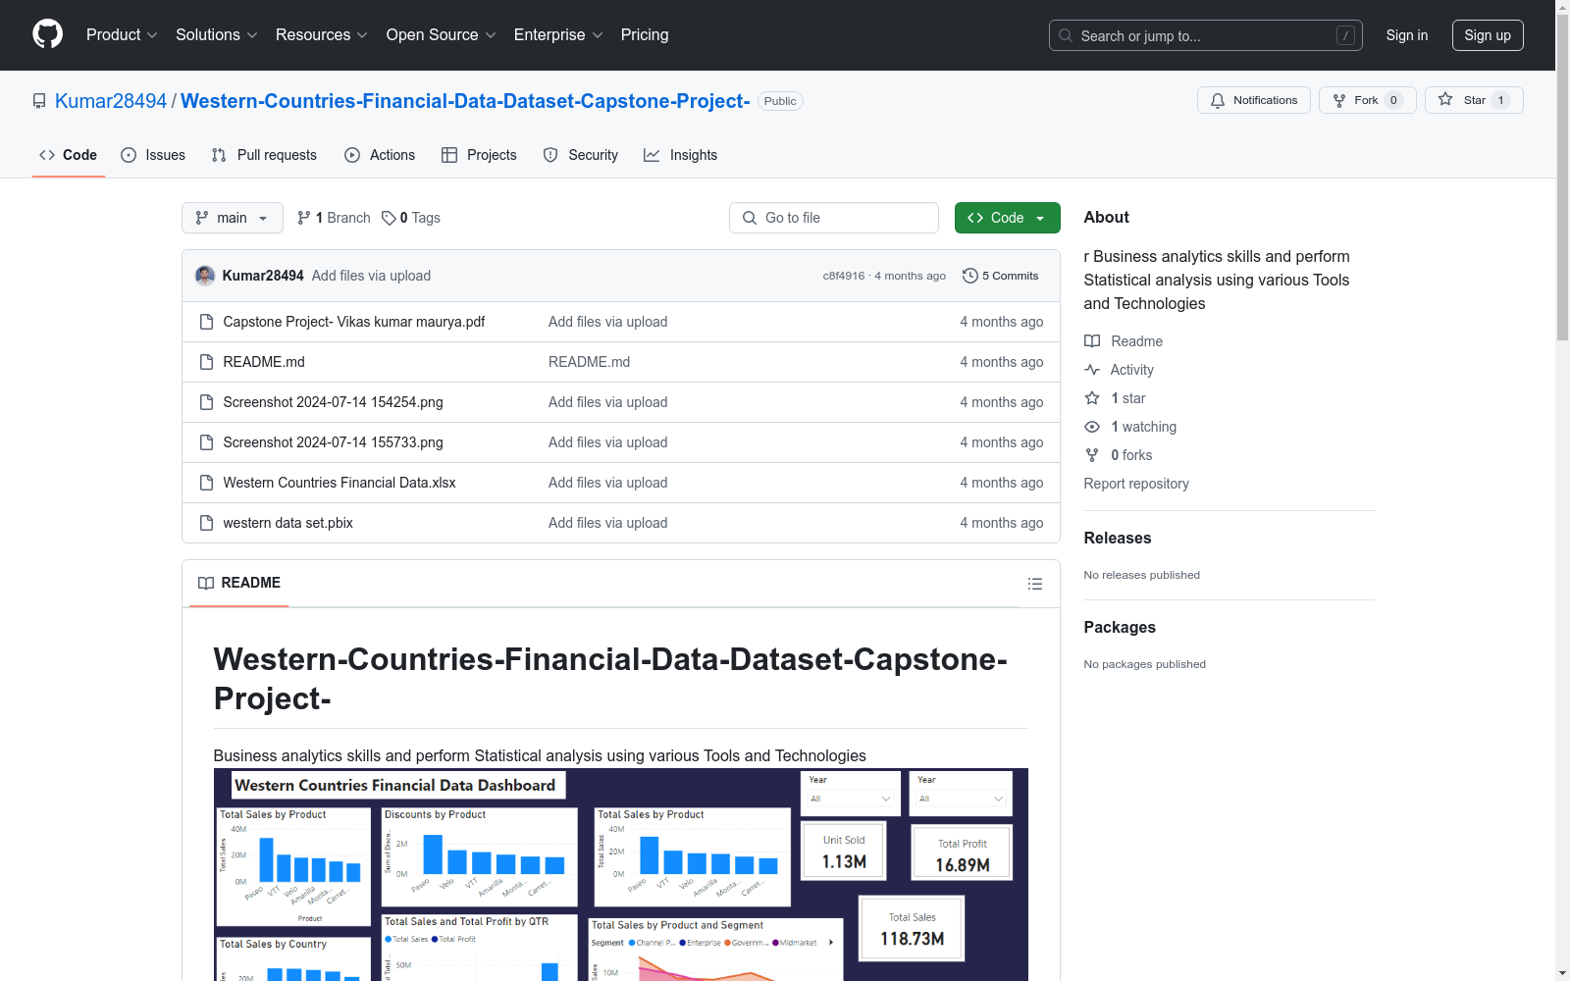The height and width of the screenshot is (981, 1570).
Task: Expand the Solutions menu
Action: [217, 35]
